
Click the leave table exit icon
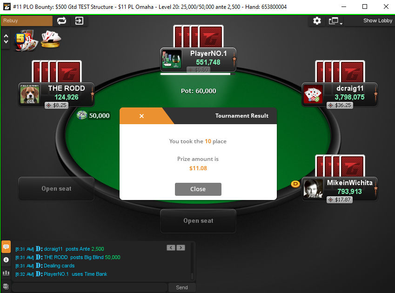(79, 20)
